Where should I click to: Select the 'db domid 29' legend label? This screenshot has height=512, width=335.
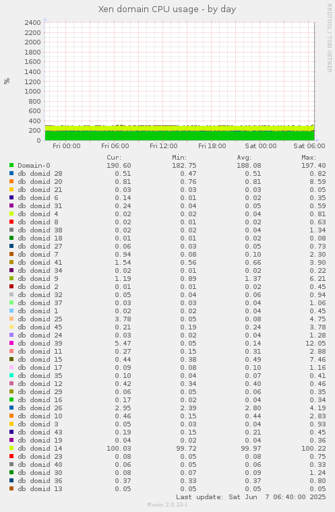click(40, 392)
